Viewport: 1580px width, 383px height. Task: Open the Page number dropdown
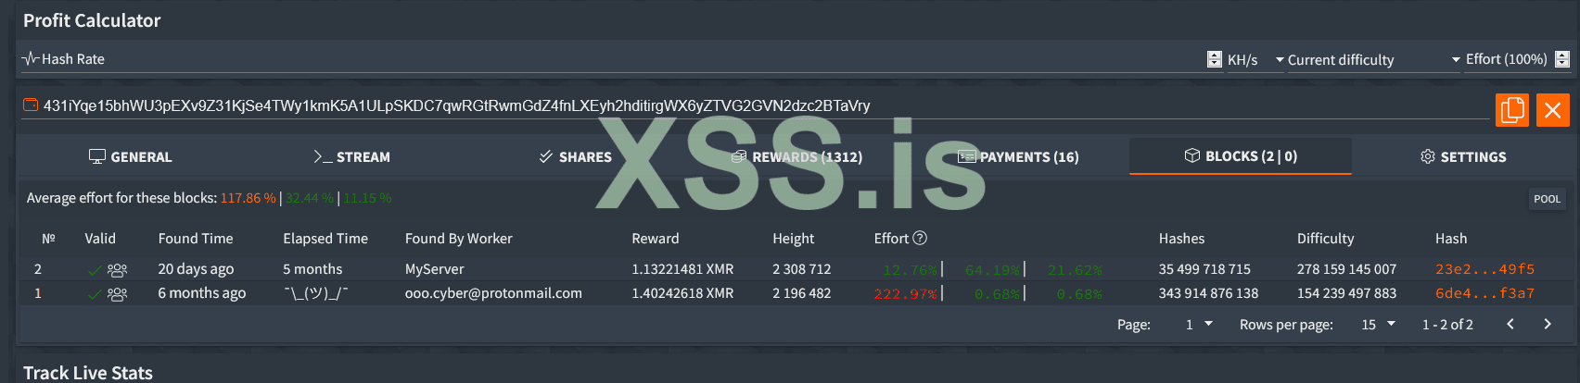click(1198, 324)
